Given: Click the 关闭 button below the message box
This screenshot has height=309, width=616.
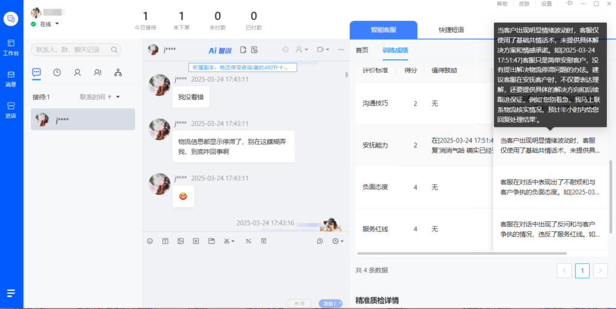Looking at the screenshot, I should 300,304.
